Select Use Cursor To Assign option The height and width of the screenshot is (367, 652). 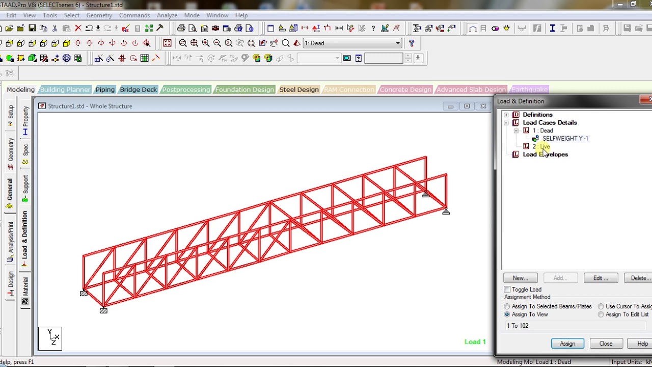601,306
